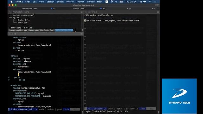Click the '- wordpress' depends_on entry

[22, 66]
